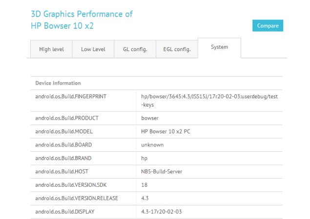Select android.os.Build.VERSION.RELEASE label
Screen dimensions: 310x219
pos(77,198)
